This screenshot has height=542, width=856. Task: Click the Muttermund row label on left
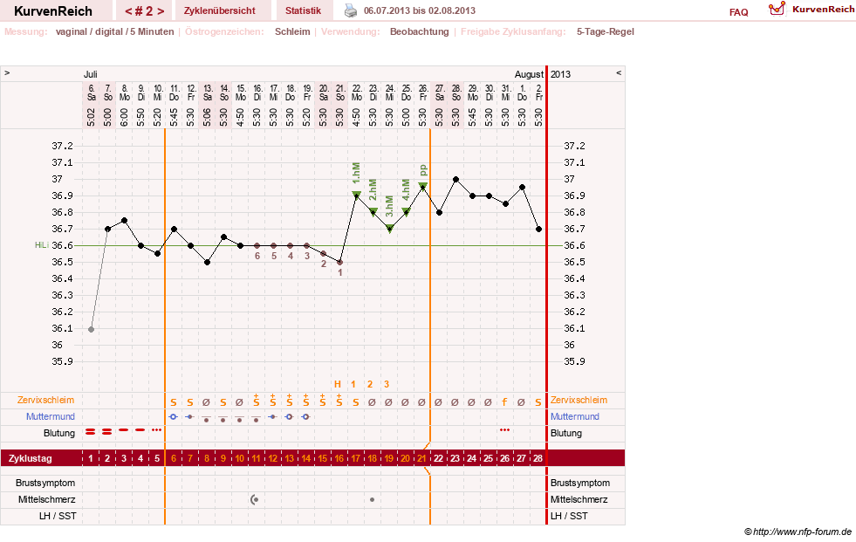tap(51, 416)
